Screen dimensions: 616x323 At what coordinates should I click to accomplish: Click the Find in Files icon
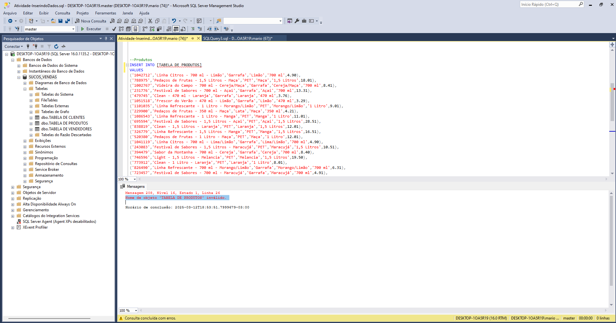219,21
